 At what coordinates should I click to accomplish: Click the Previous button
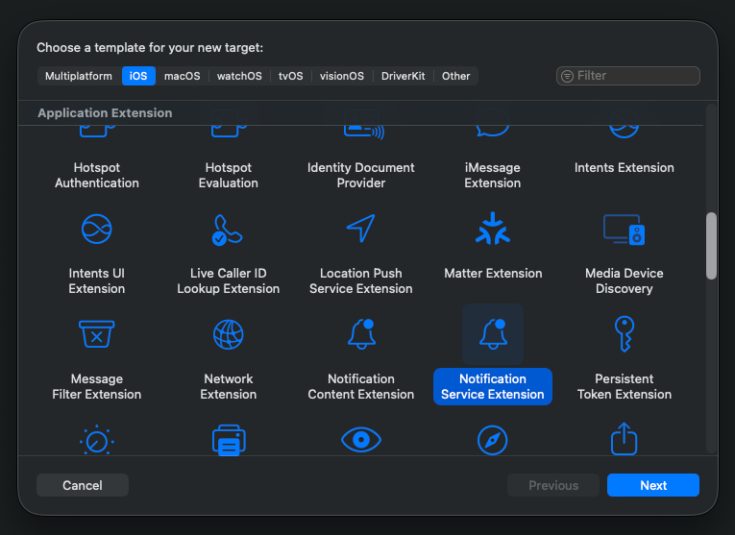[553, 485]
